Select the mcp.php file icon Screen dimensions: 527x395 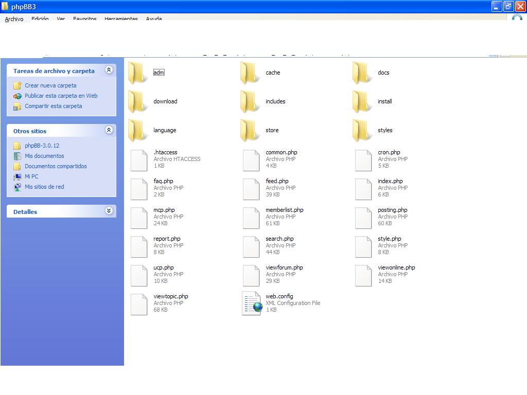(x=139, y=218)
